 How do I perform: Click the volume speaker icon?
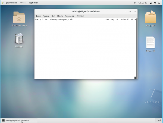click(155, 3)
